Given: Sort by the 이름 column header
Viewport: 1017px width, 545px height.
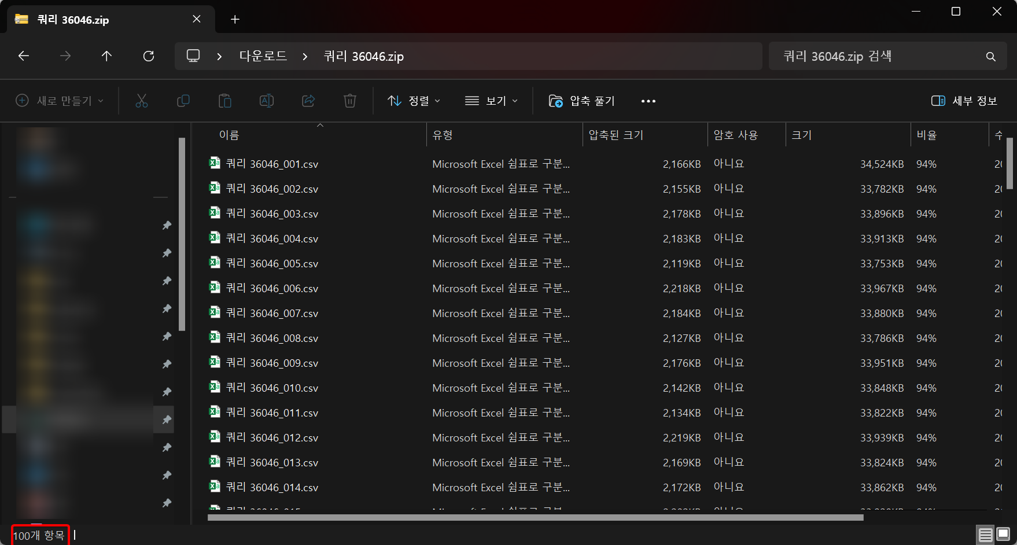Looking at the screenshot, I should [x=229, y=135].
